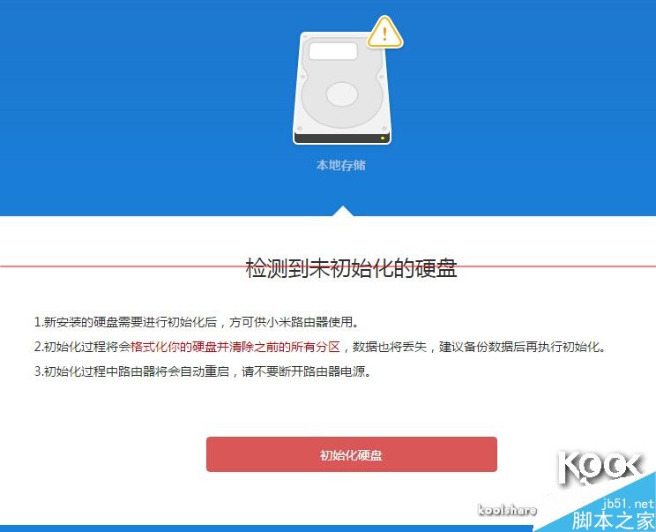This screenshot has width=656, height=532.
Task: Open the jb51.net watermark link
Action: [628, 504]
